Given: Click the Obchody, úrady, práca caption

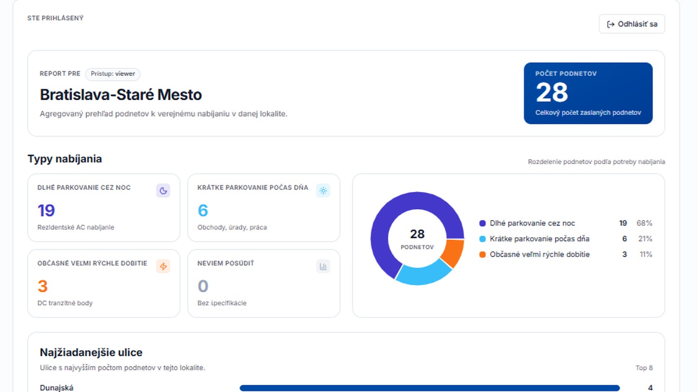Looking at the screenshot, I should [x=232, y=227].
